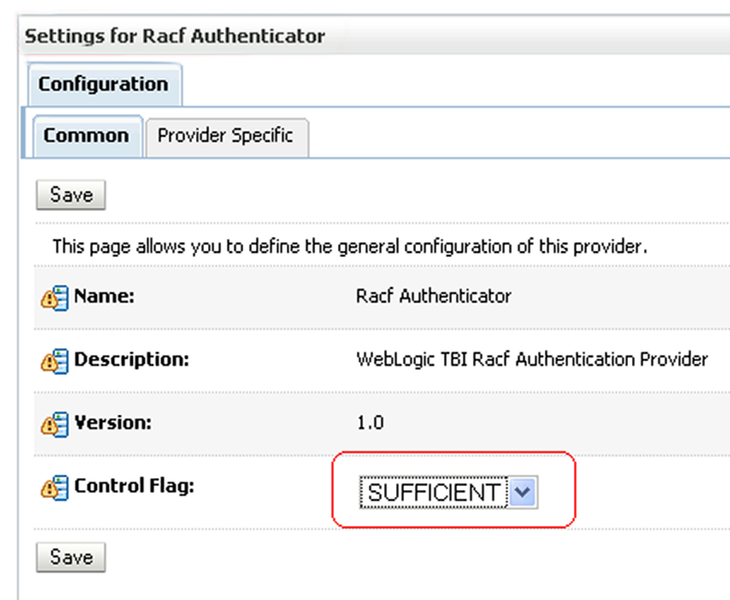Click the Racf Authenticator name value
The width and height of the screenshot is (730, 600).
point(433,296)
